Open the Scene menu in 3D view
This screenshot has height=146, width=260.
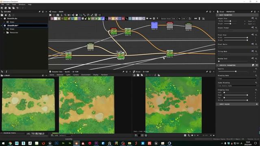pos(52,75)
